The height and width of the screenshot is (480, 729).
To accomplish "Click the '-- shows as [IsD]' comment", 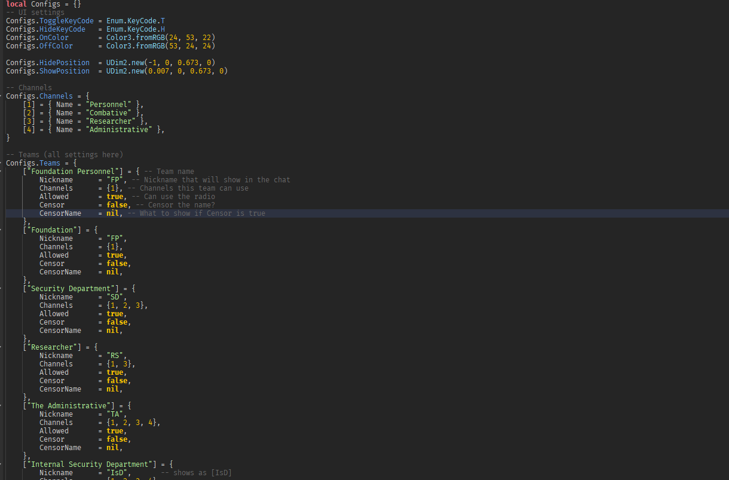I will (x=197, y=473).
